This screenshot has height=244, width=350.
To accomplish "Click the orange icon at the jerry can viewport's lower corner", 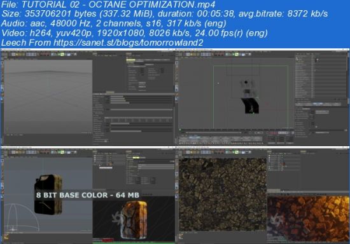I will 6,236.
